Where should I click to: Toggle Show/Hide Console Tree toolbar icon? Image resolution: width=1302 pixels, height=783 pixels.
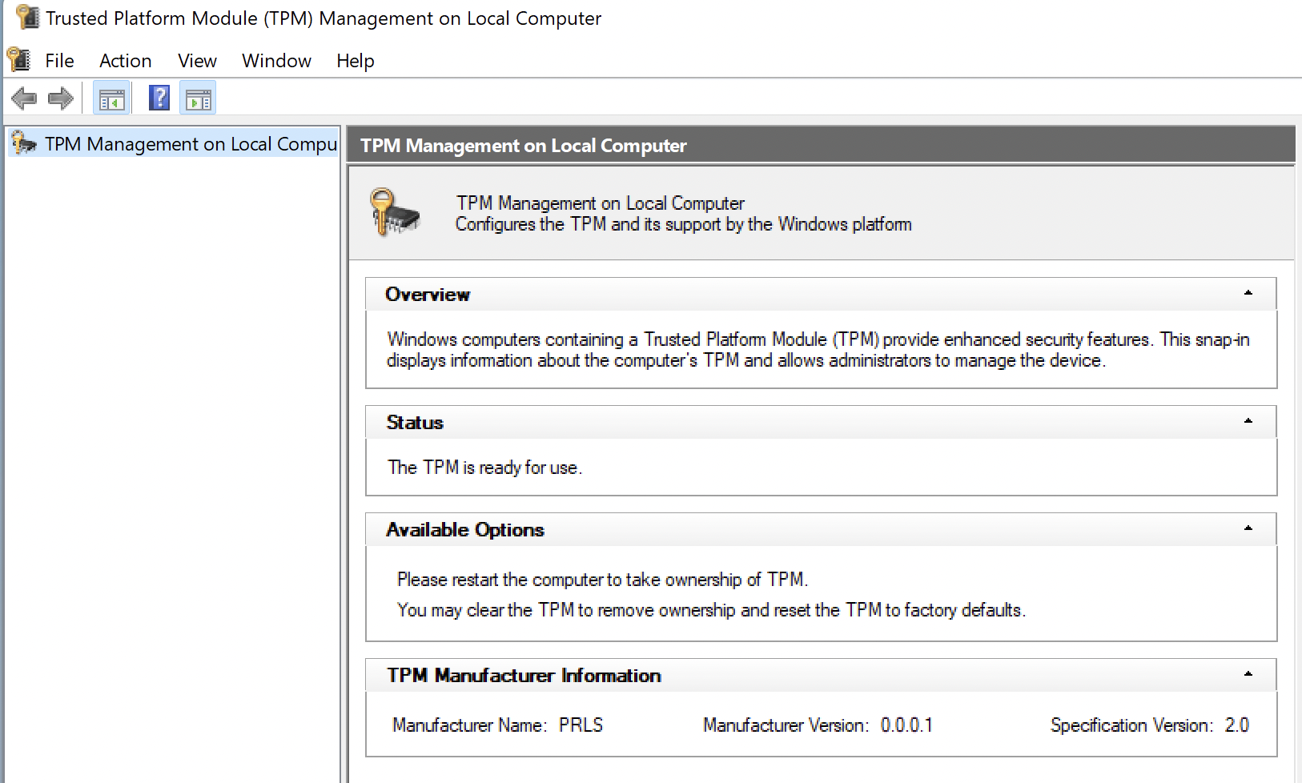pyautogui.click(x=111, y=99)
